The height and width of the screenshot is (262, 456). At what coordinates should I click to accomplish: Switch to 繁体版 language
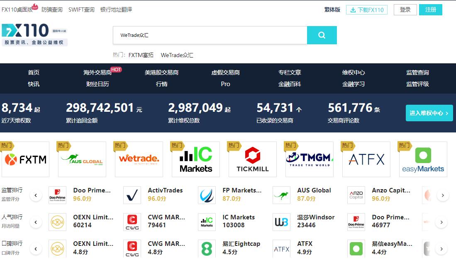(332, 10)
